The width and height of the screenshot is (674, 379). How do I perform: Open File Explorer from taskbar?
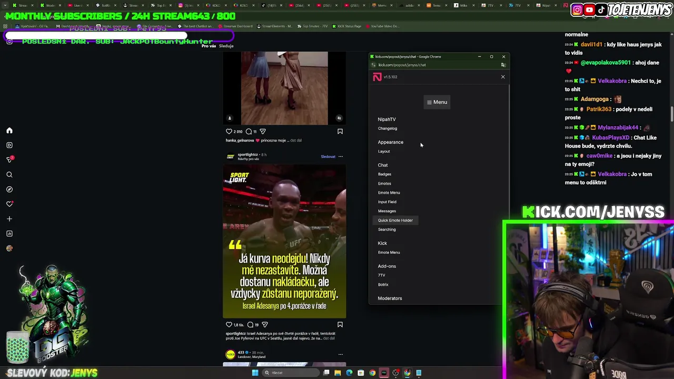coord(338,373)
